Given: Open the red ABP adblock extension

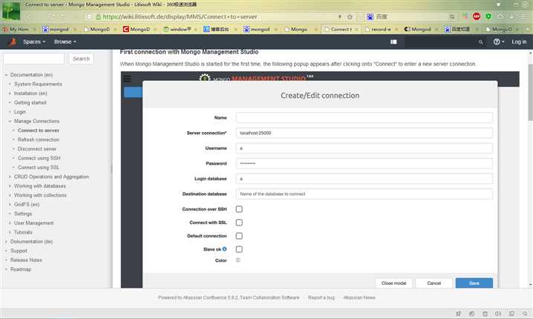Looking at the screenshot, I should (x=477, y=16).
